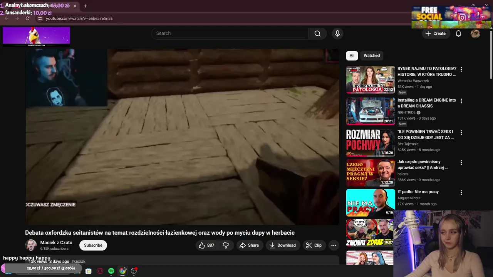The height and width of the screenshot is (277, 493).
Task: Open NIGHTRIDE channel name
Action: pos(406,112)
